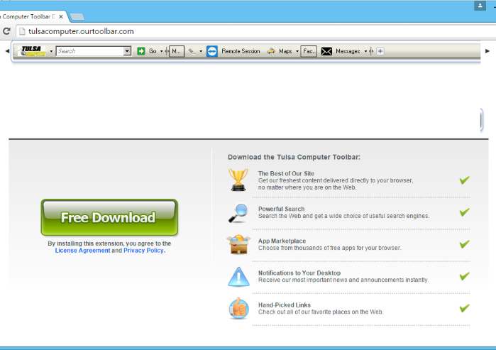Viewport: 496px width, 350px height.
Task: Open the Tulsa logo dropdown arrow
Action: tap(52, 51)
